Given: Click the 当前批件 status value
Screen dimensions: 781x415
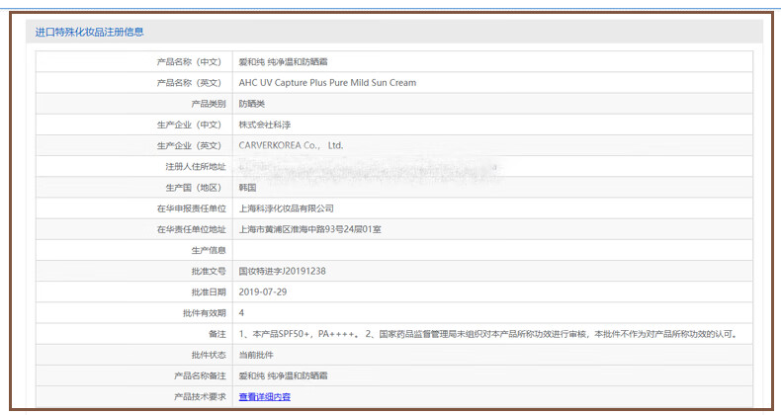Looking at the screenshot, I should pyautogui.click(x=255, y=355).
